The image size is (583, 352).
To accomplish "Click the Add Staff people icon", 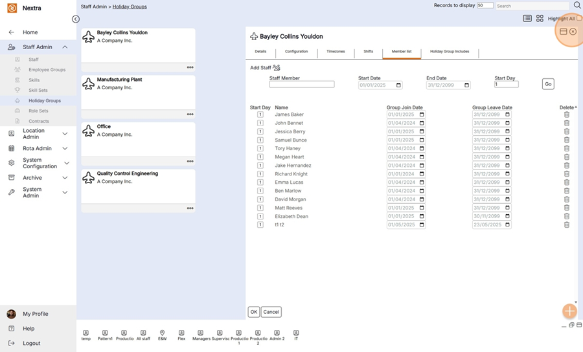I will (x=276, y=67).
